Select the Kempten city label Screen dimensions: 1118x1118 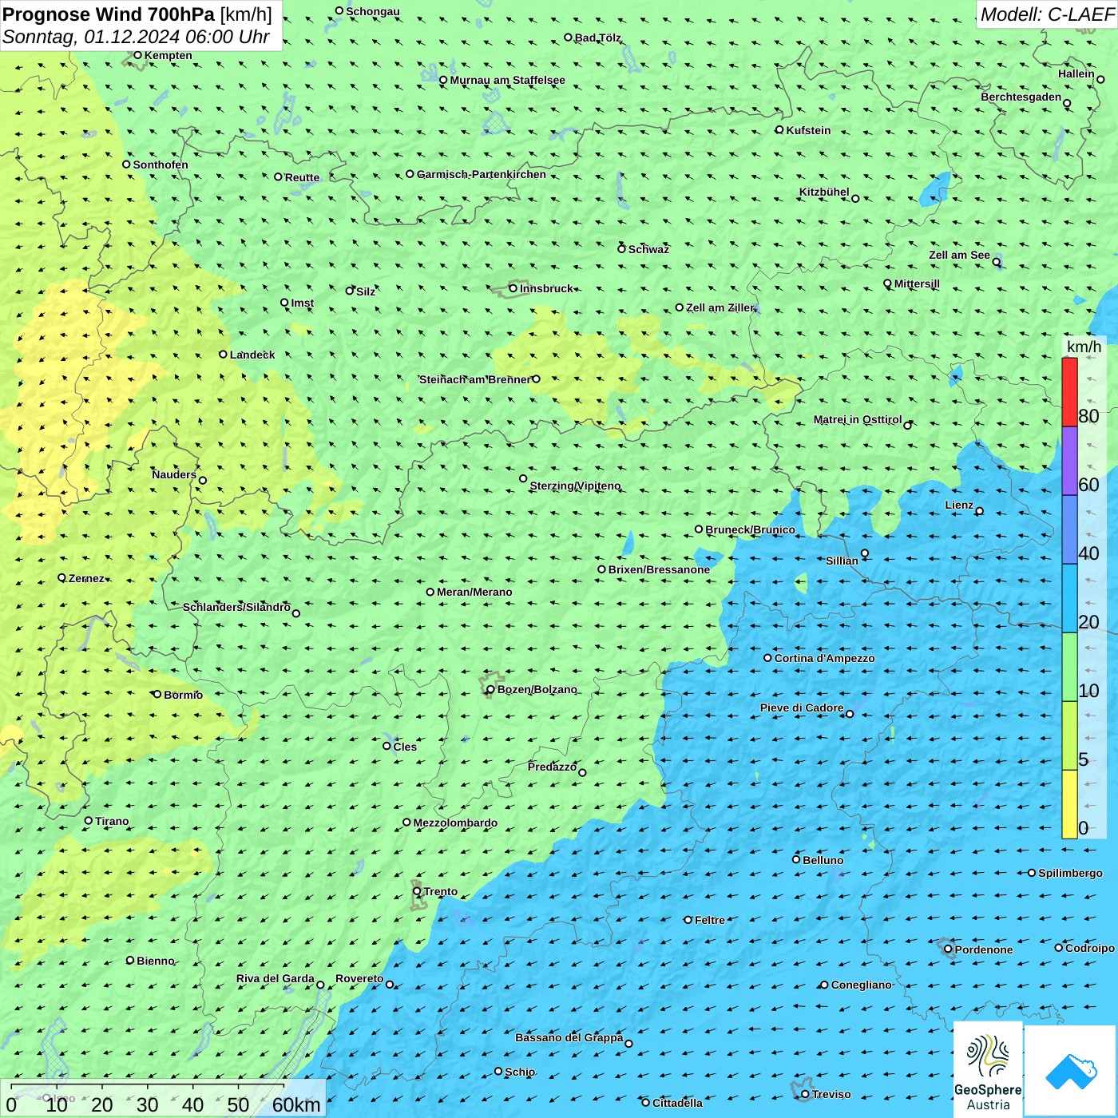[x=168, y=55]
